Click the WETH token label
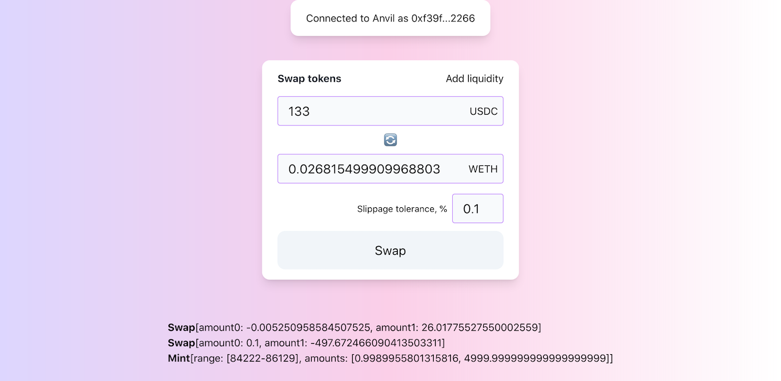Image resolution: width=781 pixels, height=381 pixels. coord(483,169)
